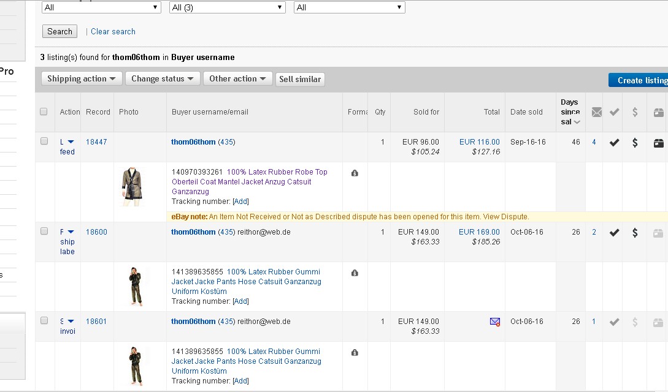The height and width of the screenshot is (392, 668).
Task: Click the dollar sign paid column header icon
Action: [x=635, y=112]
